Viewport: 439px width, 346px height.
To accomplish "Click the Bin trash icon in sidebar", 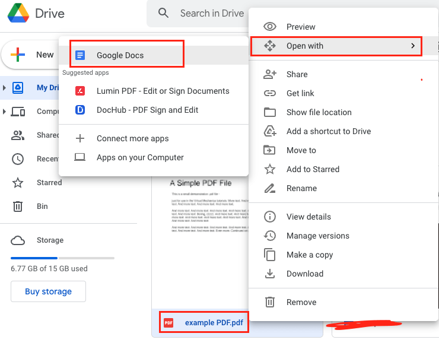I will point(18,207).
